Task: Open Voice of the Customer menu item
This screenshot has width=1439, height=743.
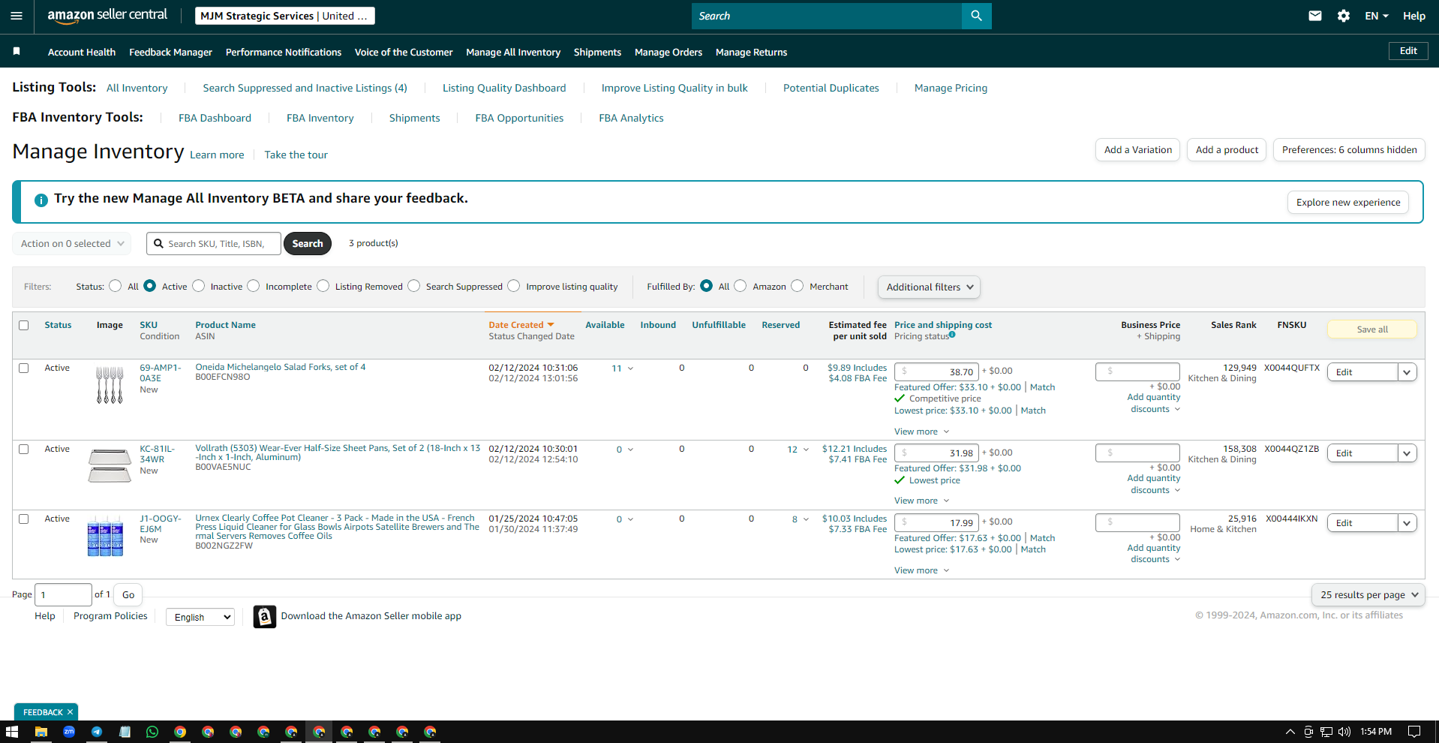Action: [404, 52]
